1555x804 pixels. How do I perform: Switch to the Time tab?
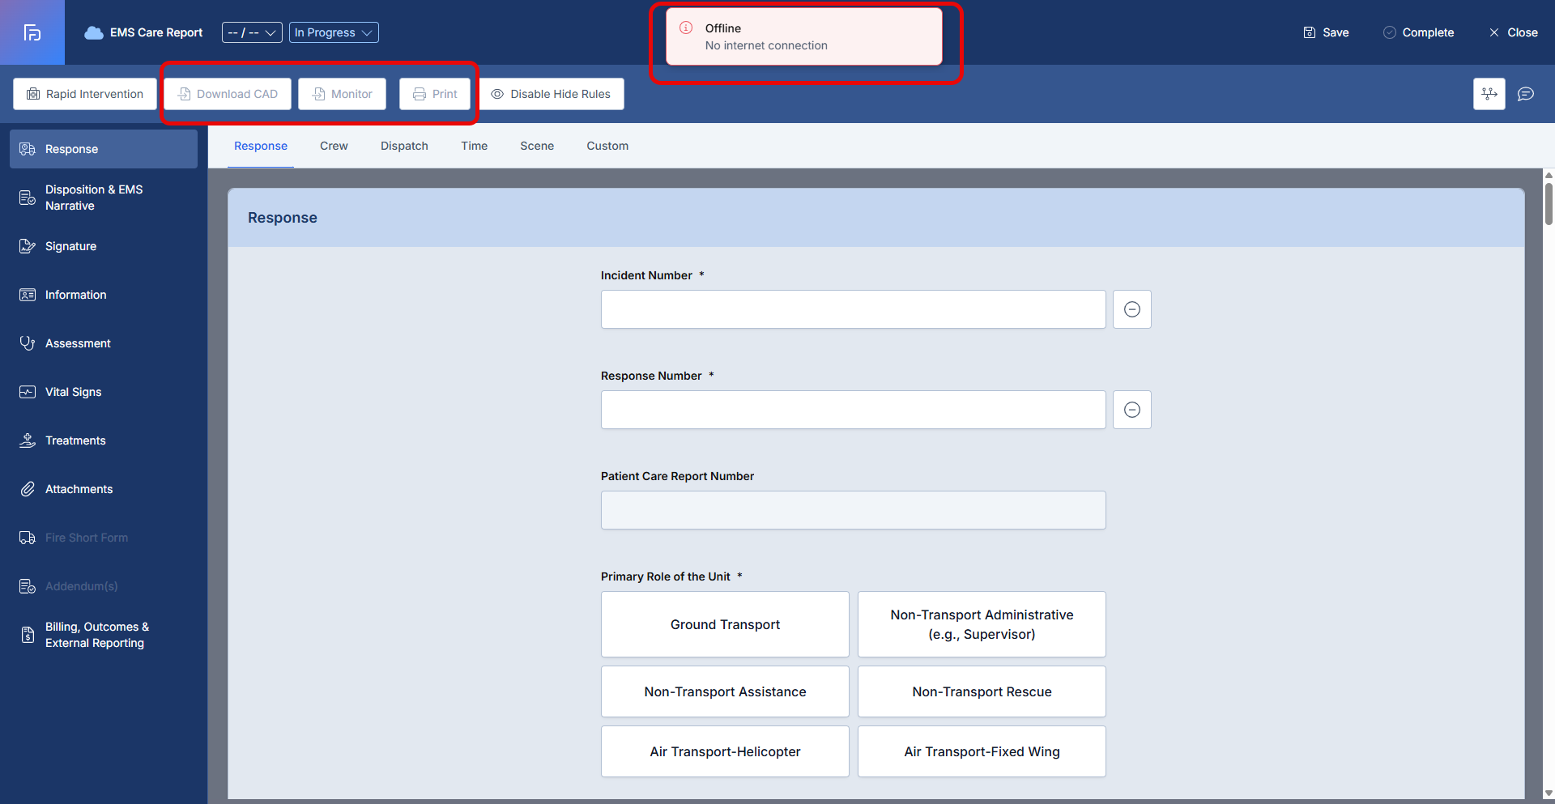pos(474,146)
